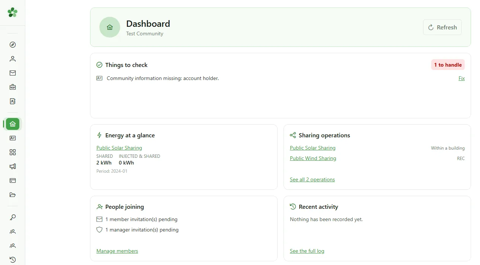Image resolution: width=480 pixels, height=265 pixels.
Task: Click the lightning bolt icon of Energy at a glance
Action: 99,135
